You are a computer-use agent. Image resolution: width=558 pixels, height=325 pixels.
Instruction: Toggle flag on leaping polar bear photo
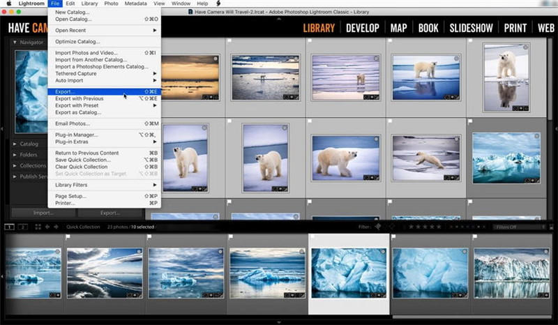[x=391, y=121]
